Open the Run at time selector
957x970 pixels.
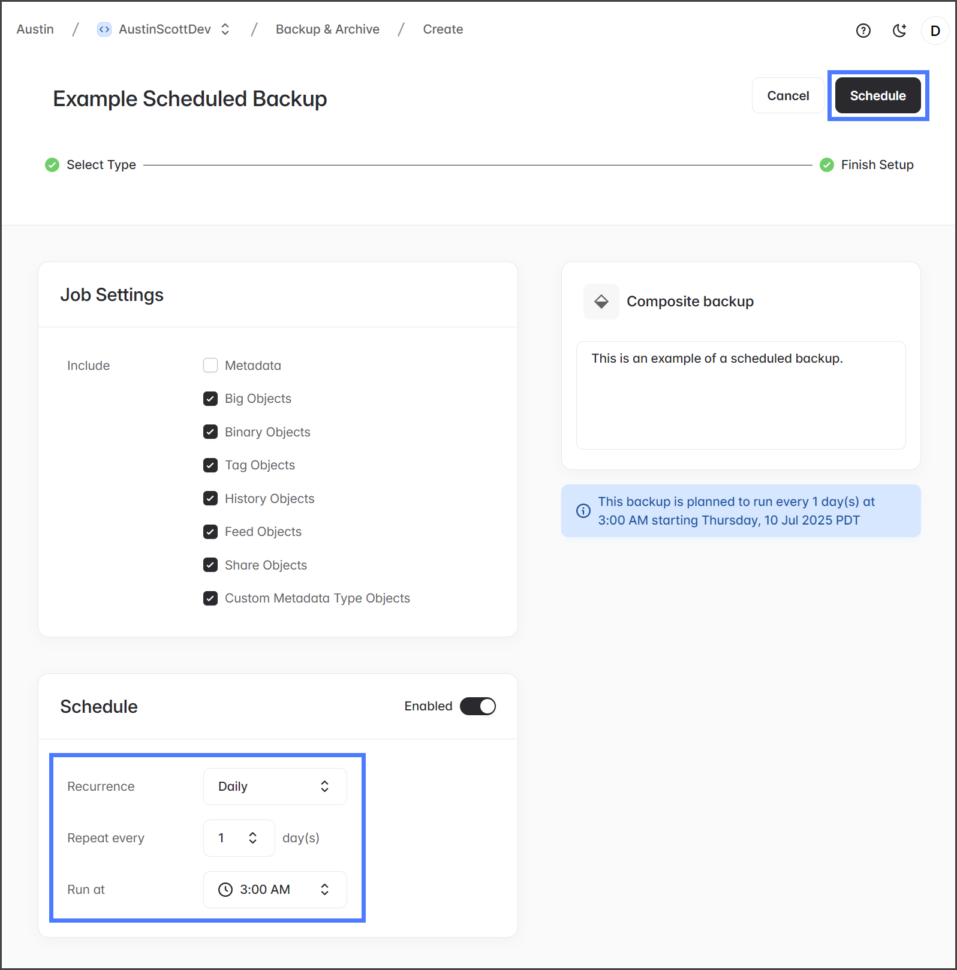tap(275, 890)
